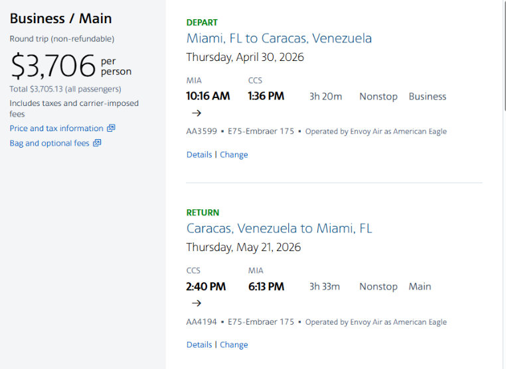Screen dimensions: 506x369
Task: Open Price and tax information link
Action: pos(56,129)
